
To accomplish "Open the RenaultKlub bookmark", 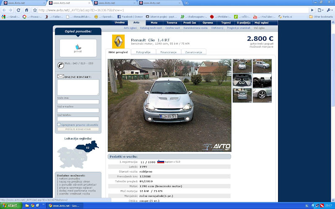I will click(79, 17).
